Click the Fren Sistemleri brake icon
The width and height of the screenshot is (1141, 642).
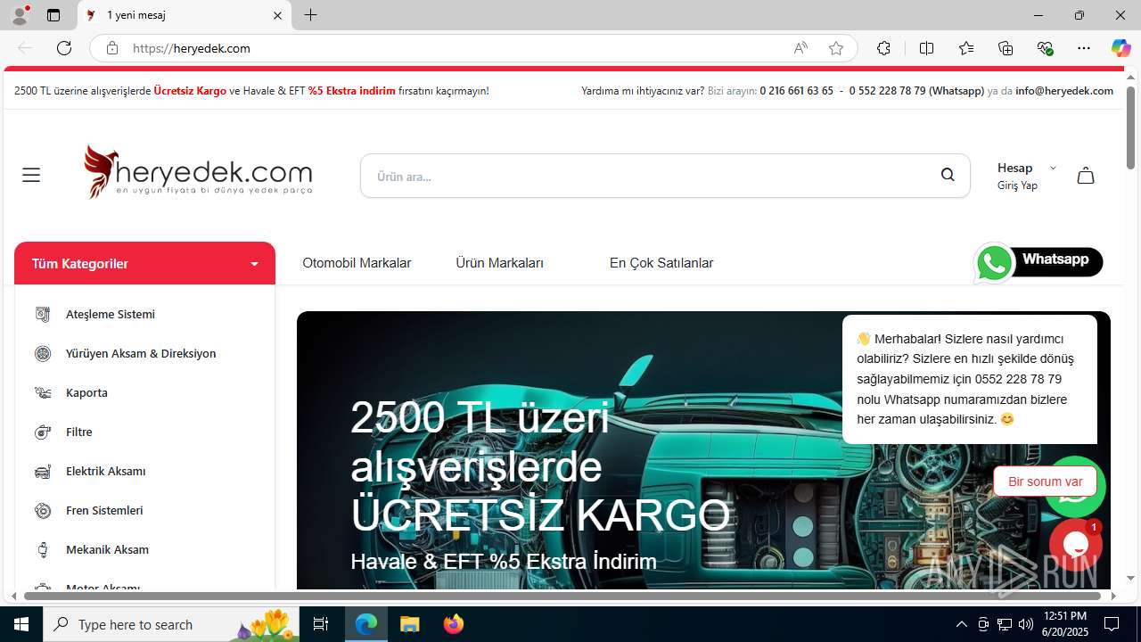pos(42,510)
